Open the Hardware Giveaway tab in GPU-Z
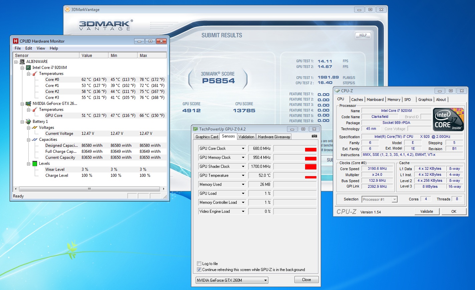The image size is (475, 290). (274, 137)
